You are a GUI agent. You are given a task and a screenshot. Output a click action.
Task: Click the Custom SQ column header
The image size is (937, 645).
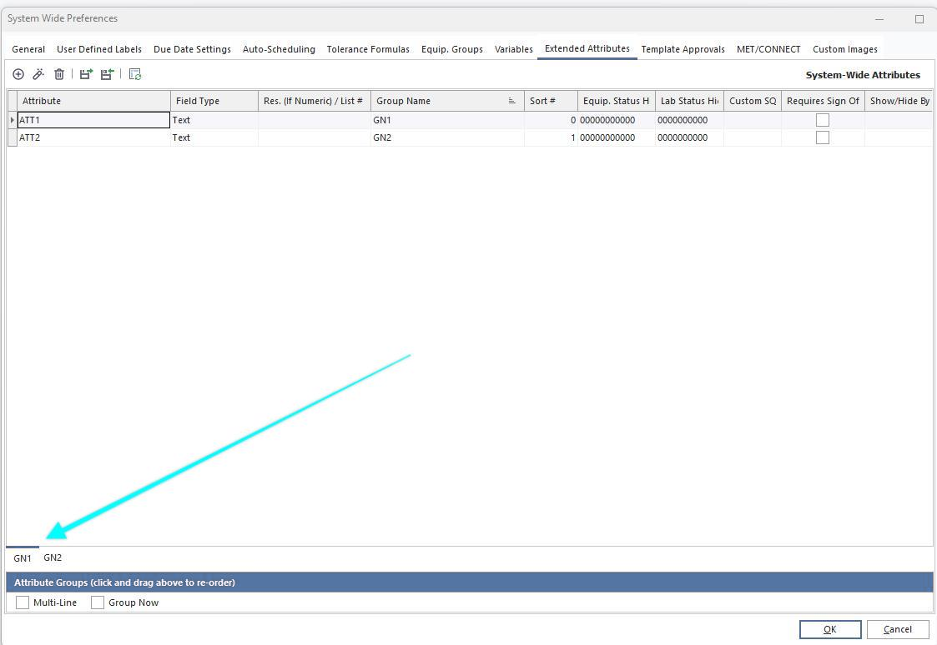click(753, 101)
